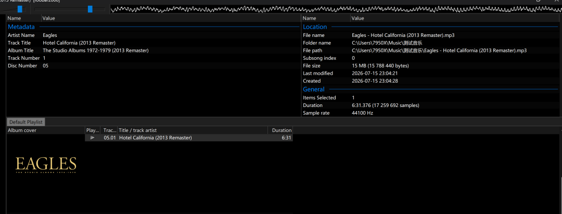Select the File size field label
The height and width of the screenshot is (214, 562).
click(x=312, y=66)
